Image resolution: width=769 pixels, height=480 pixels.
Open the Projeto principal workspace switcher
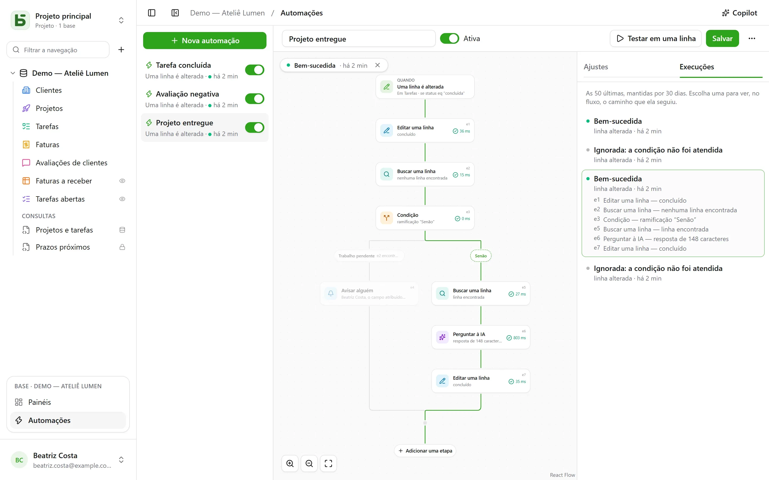tap(68, 20)
